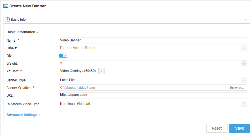251x135 pixels.
Task: Click the Non-linear Video ad value
Action: (75, 104)
